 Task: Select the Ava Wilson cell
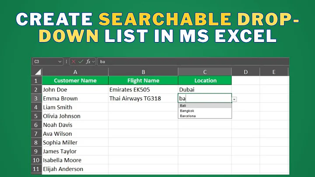point(75,134)
